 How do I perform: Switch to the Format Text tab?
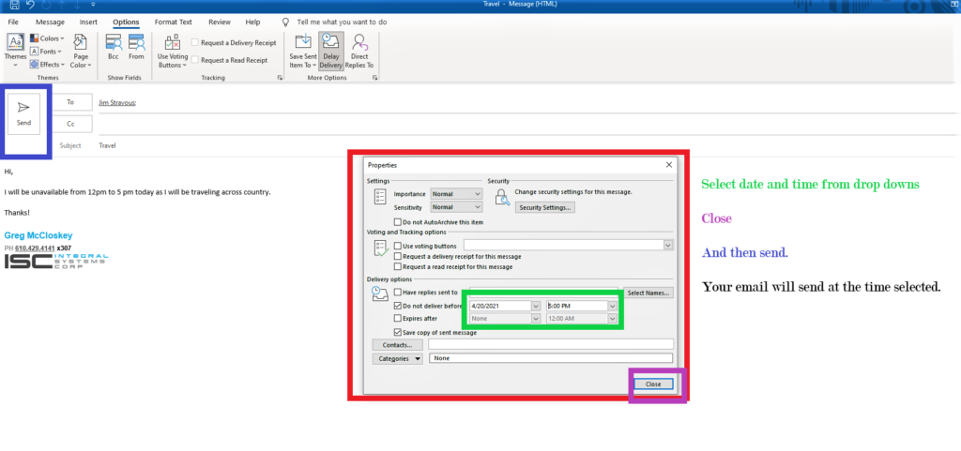(x=174, y=22)
